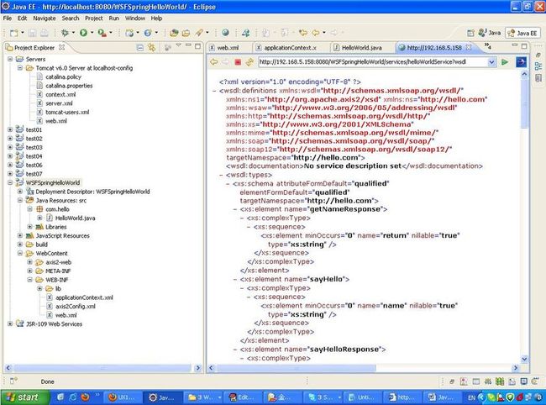Click the EN language indicator in tray
This screenshot has width=546, height=405.
(471, 397)
